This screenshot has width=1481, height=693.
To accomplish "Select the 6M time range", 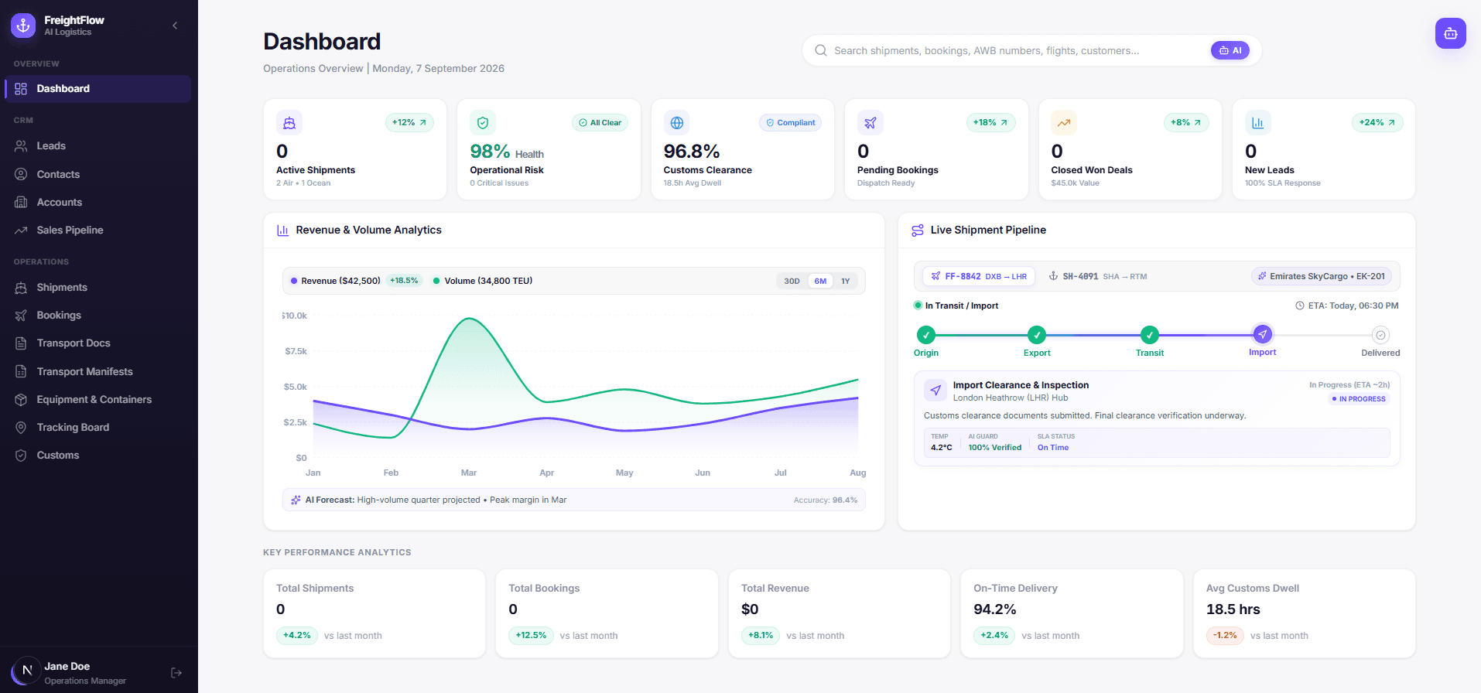I will tap(820, 281).
